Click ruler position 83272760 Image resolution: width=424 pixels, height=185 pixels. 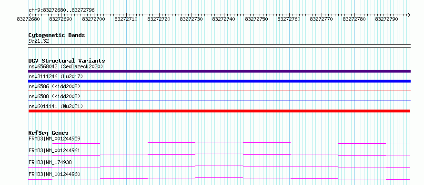pos(289,19)
